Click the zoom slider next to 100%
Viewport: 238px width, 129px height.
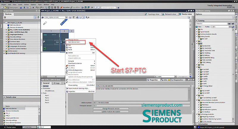pos(183,77)
